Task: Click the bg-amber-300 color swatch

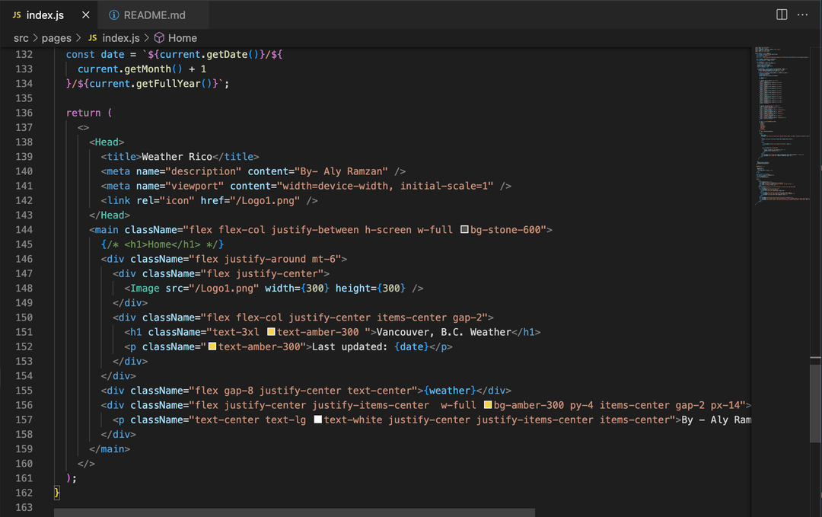Action: (488, 405)
